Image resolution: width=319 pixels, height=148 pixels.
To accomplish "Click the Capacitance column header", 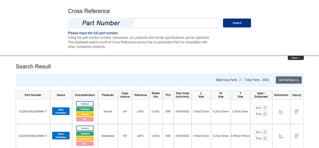I will (x=125, y=95).
